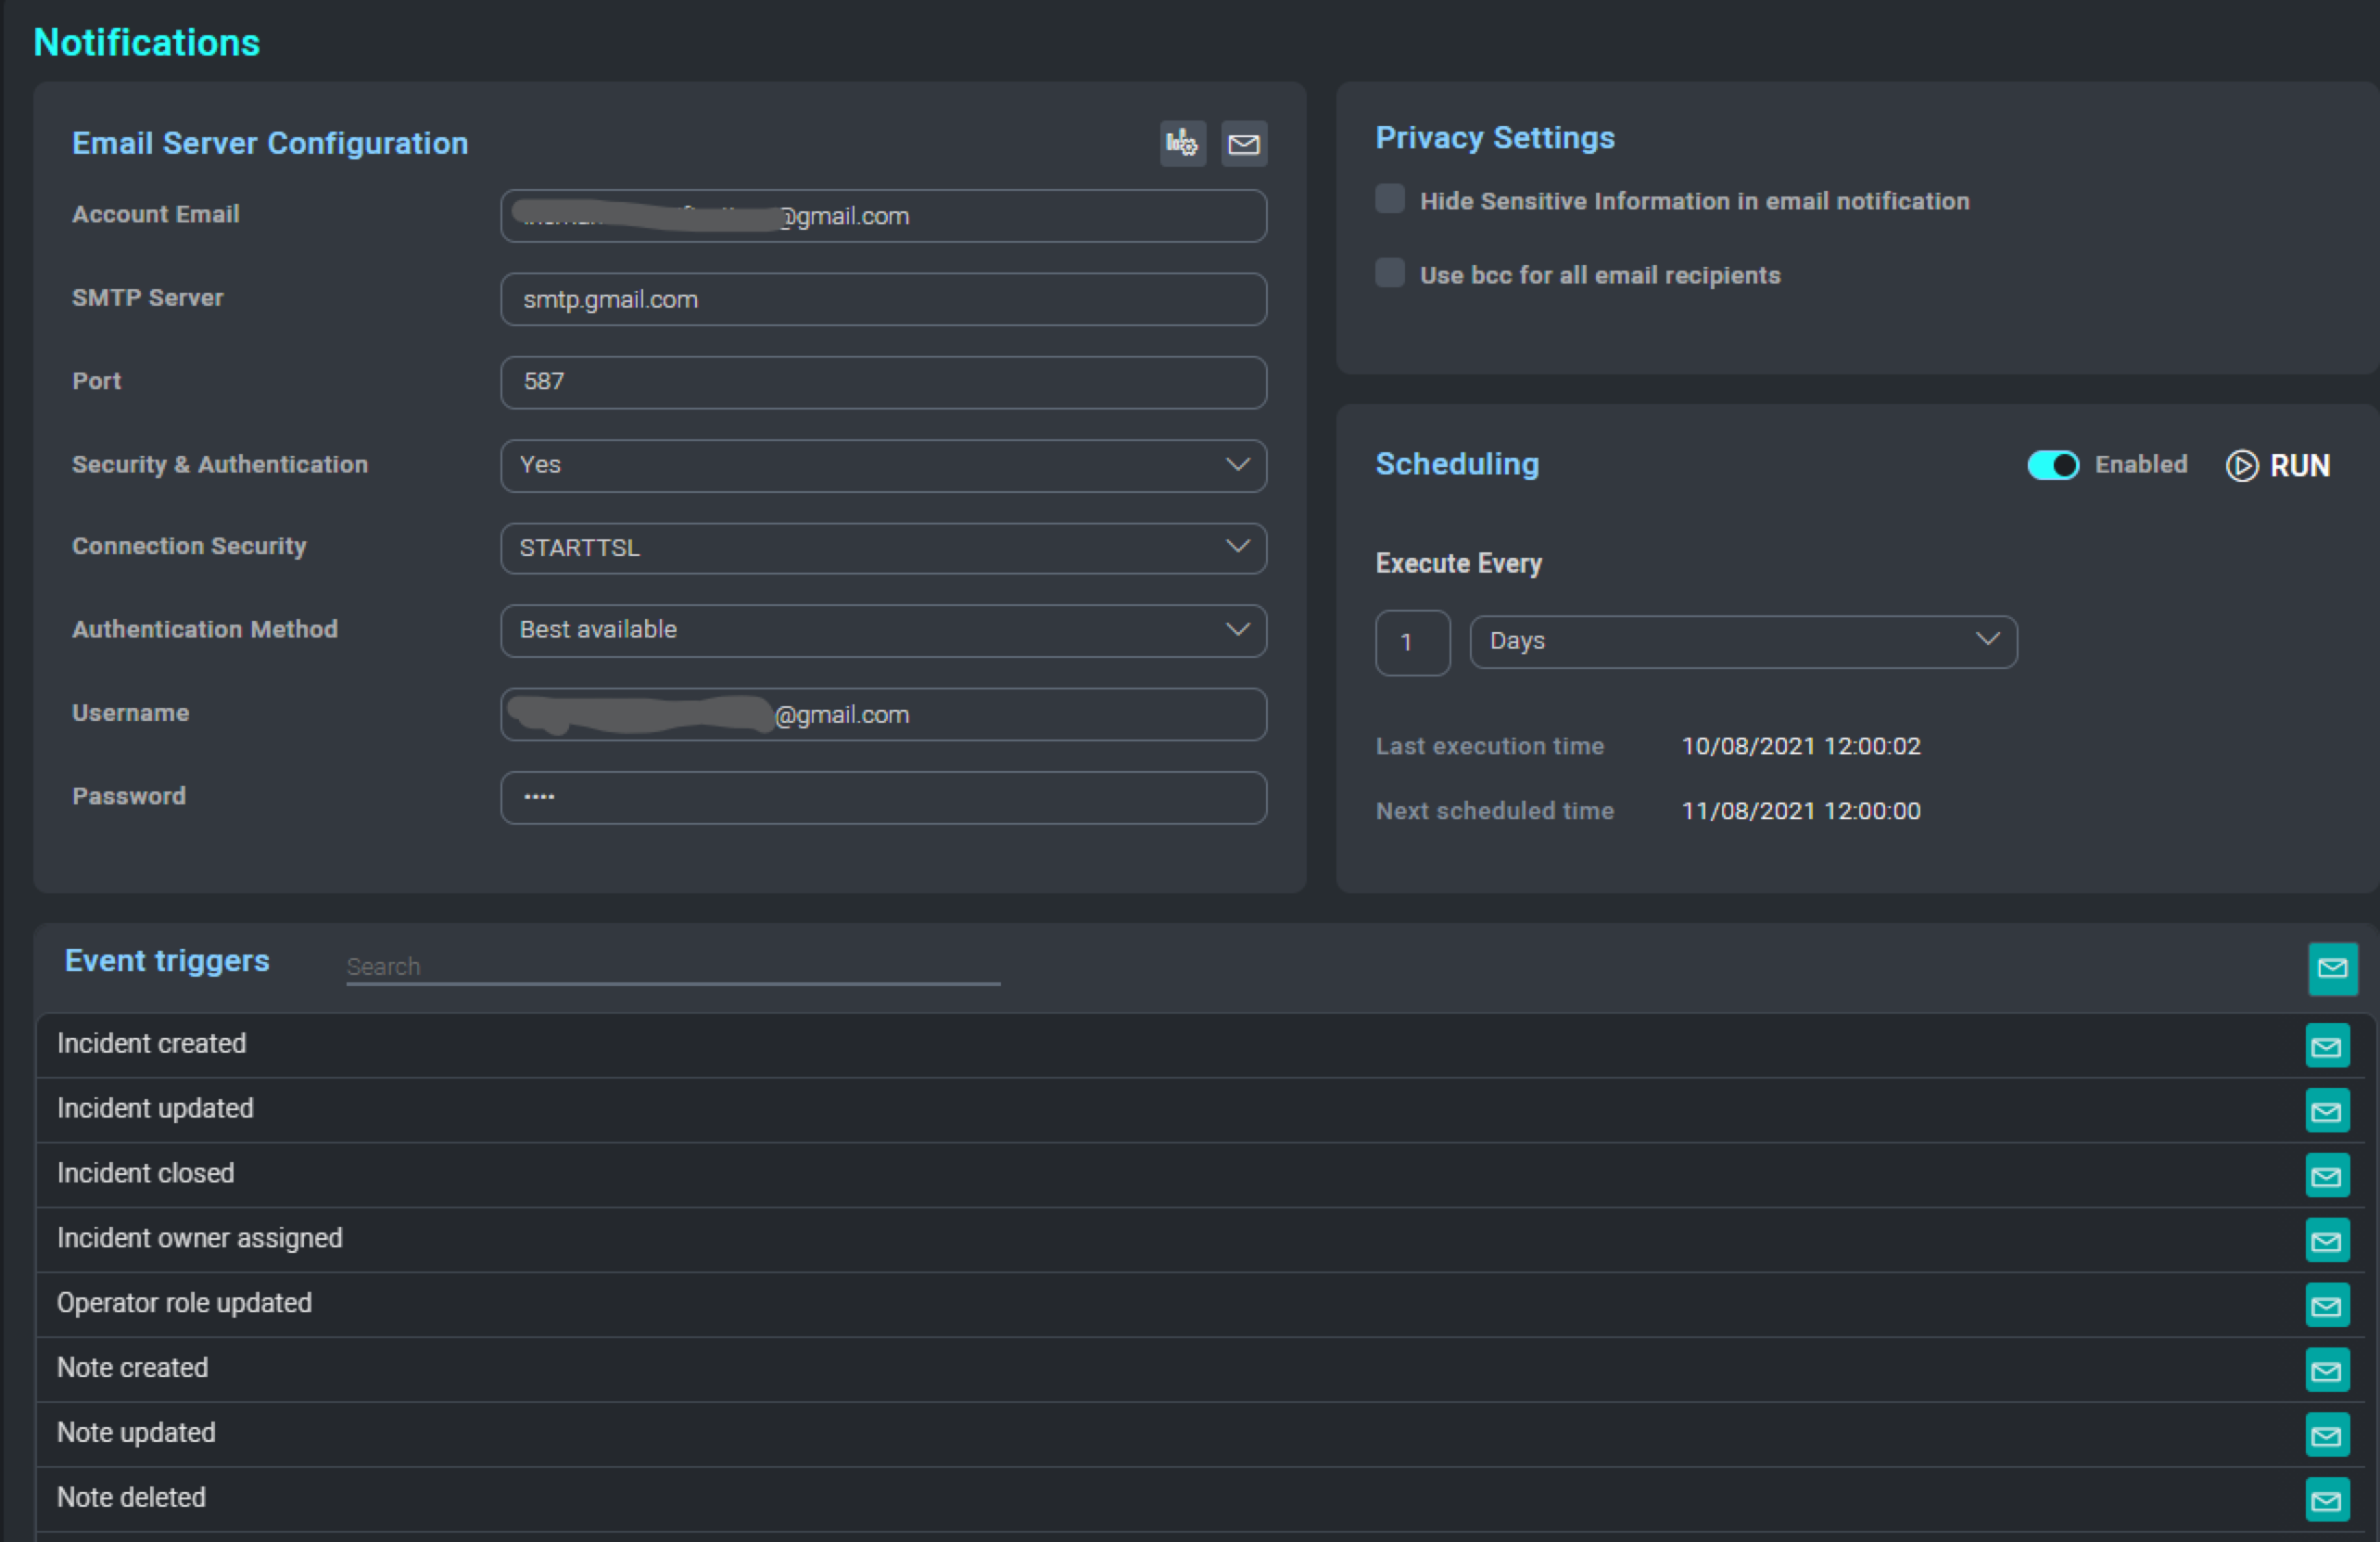Open the Security & Authentication dropdown
2380x1542 pixels.
point(1238,465)
